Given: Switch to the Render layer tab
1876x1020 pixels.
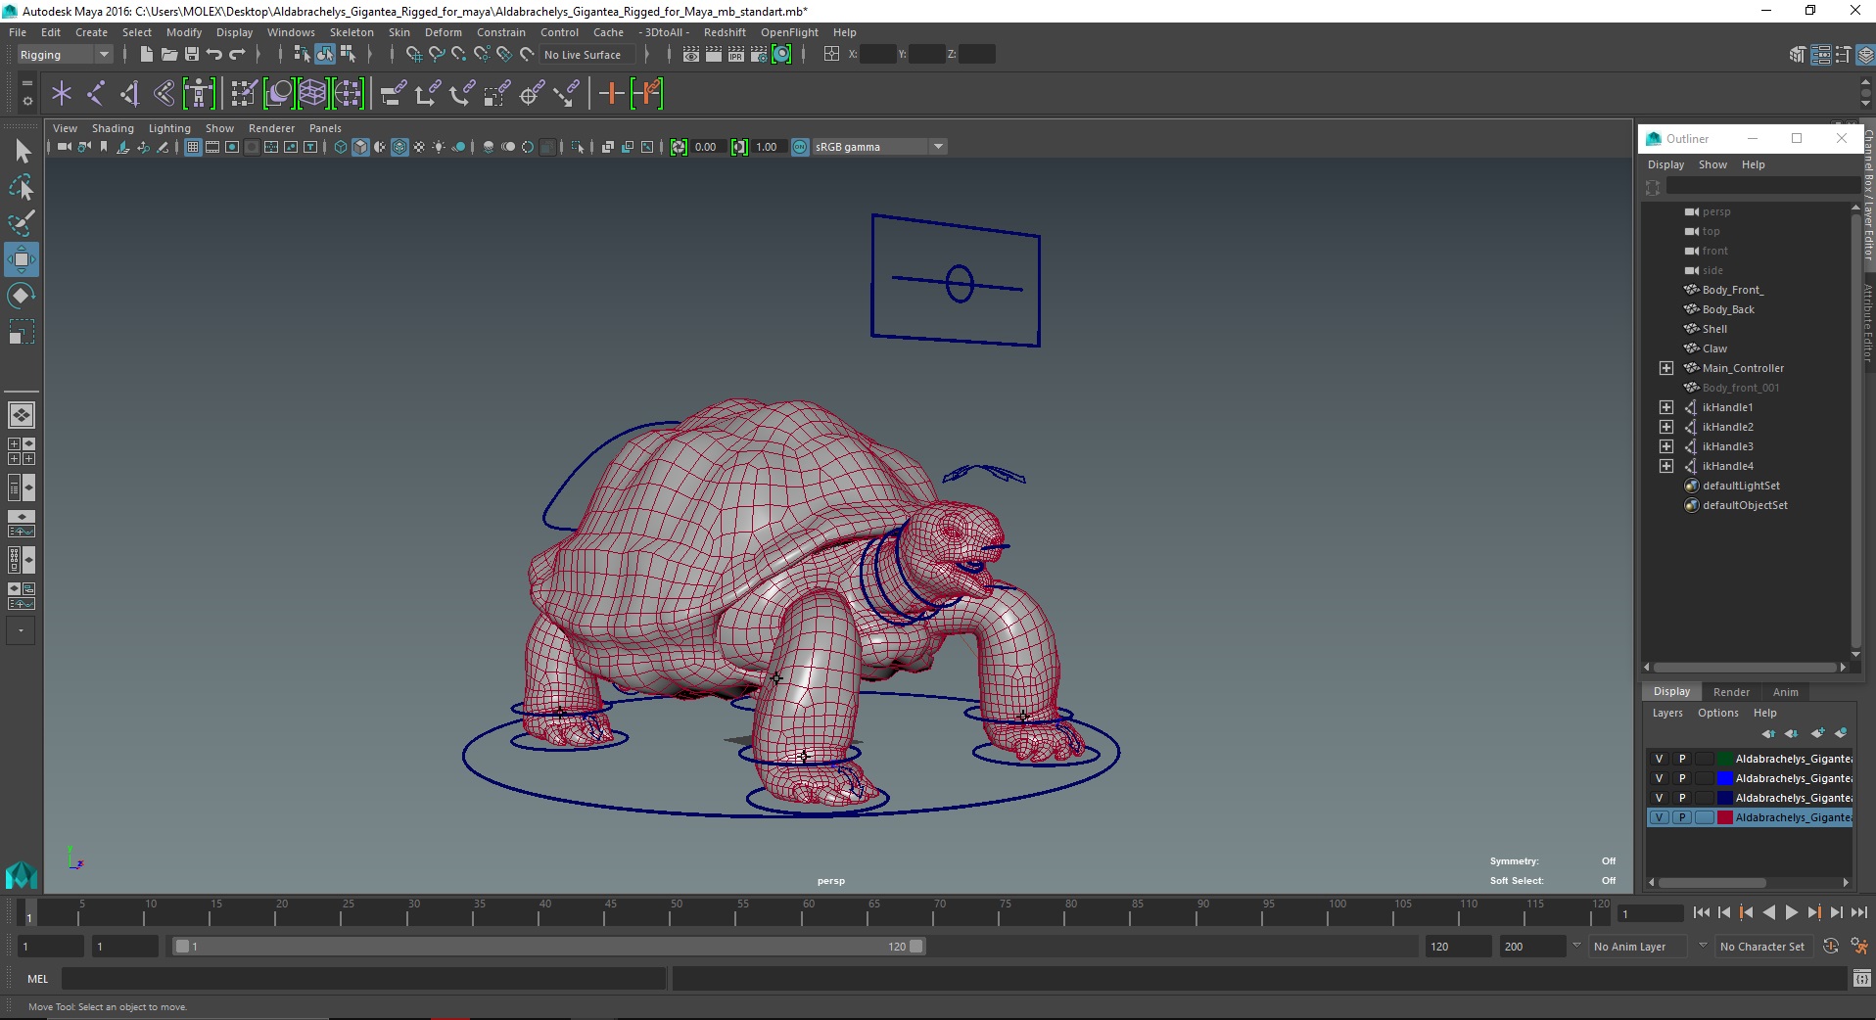Looking at the screenshot, I should pyautogui.click(x=1731, y=692).
